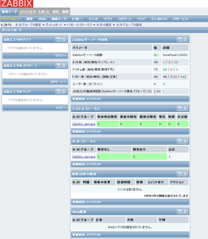Collapse the お気に入りのマップ widget
The height and width of the screenshot is (239, 208).
coord(64,91)
